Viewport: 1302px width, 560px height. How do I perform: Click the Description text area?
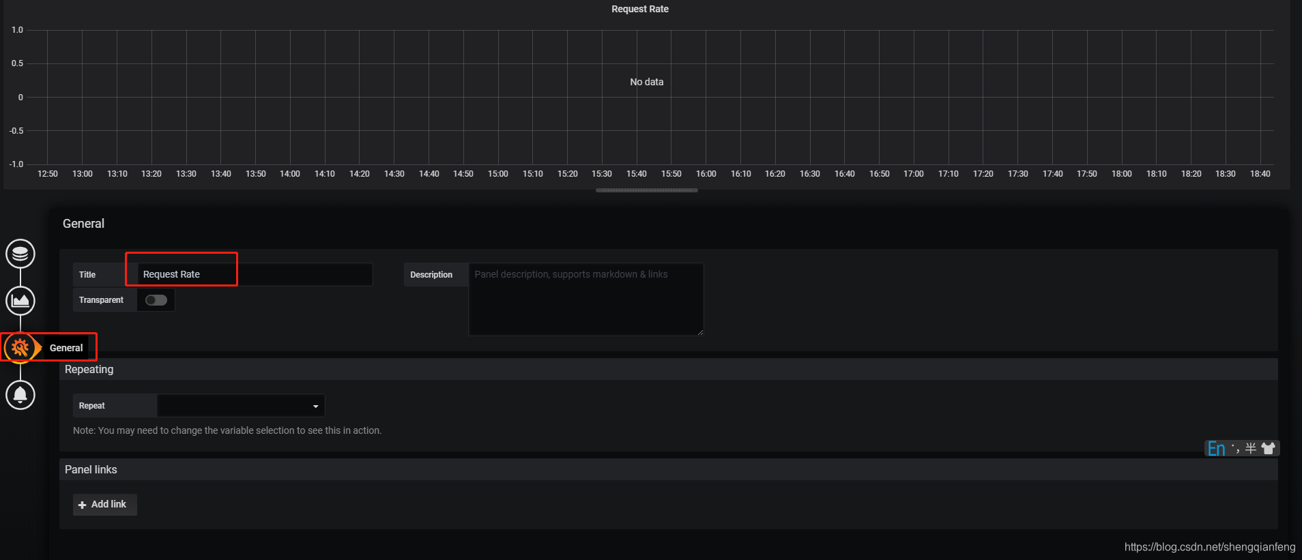pos(585,299)
